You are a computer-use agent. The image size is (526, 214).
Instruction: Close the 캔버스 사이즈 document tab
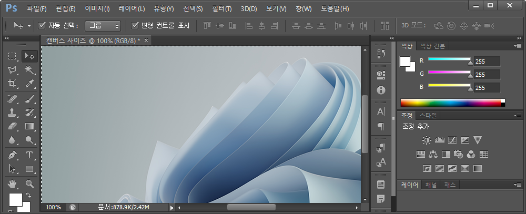[146, 40]
